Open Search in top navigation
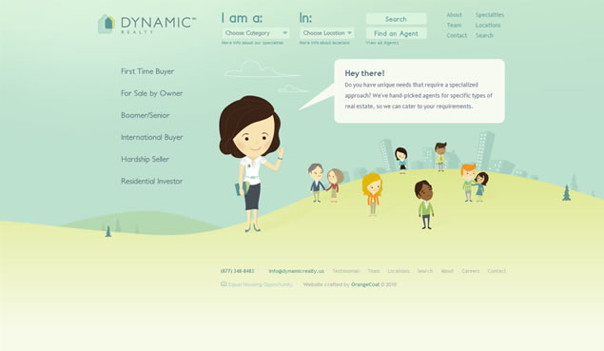Viewport: 604px width, 351px height. (x=484, y=35)
